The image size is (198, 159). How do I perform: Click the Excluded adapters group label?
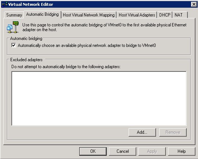(26, 60)
